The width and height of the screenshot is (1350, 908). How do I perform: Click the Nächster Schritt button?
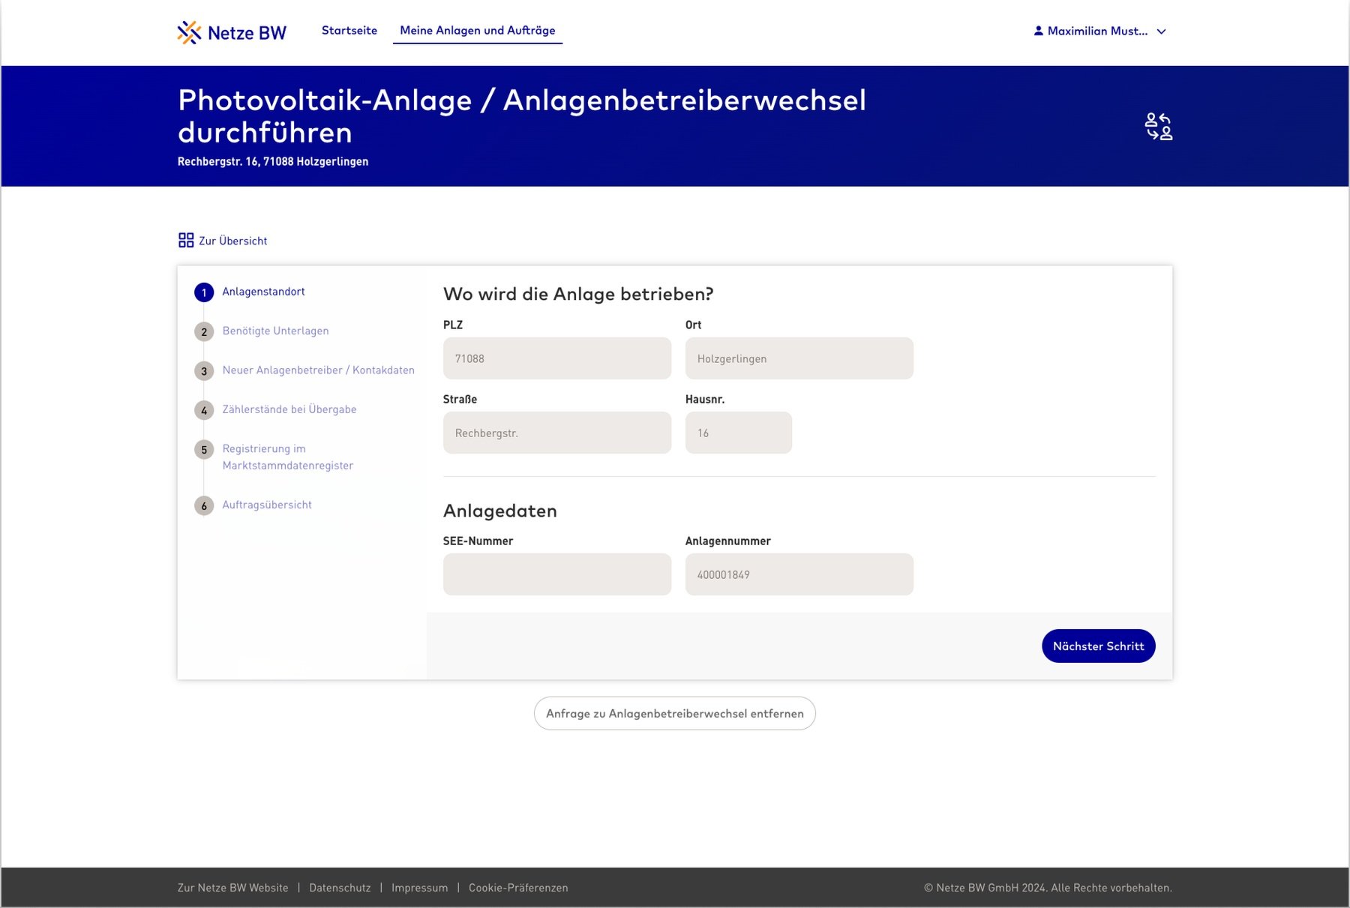1098,646
